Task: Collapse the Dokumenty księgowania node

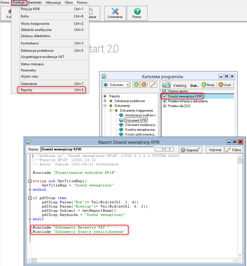Action: click(110, 111)
